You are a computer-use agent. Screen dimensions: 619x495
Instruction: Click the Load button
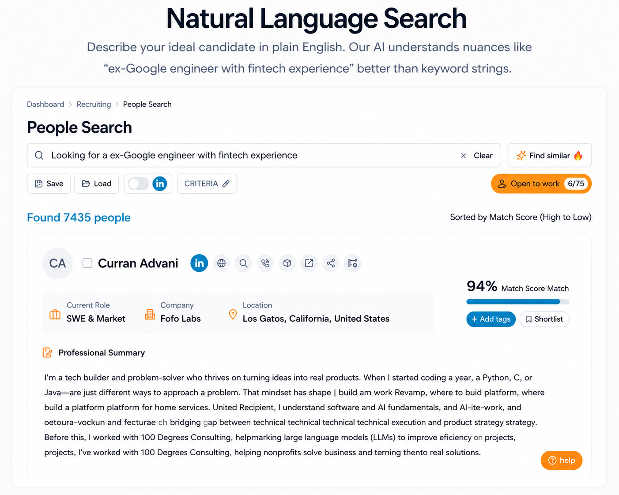[x=97, y=184]
